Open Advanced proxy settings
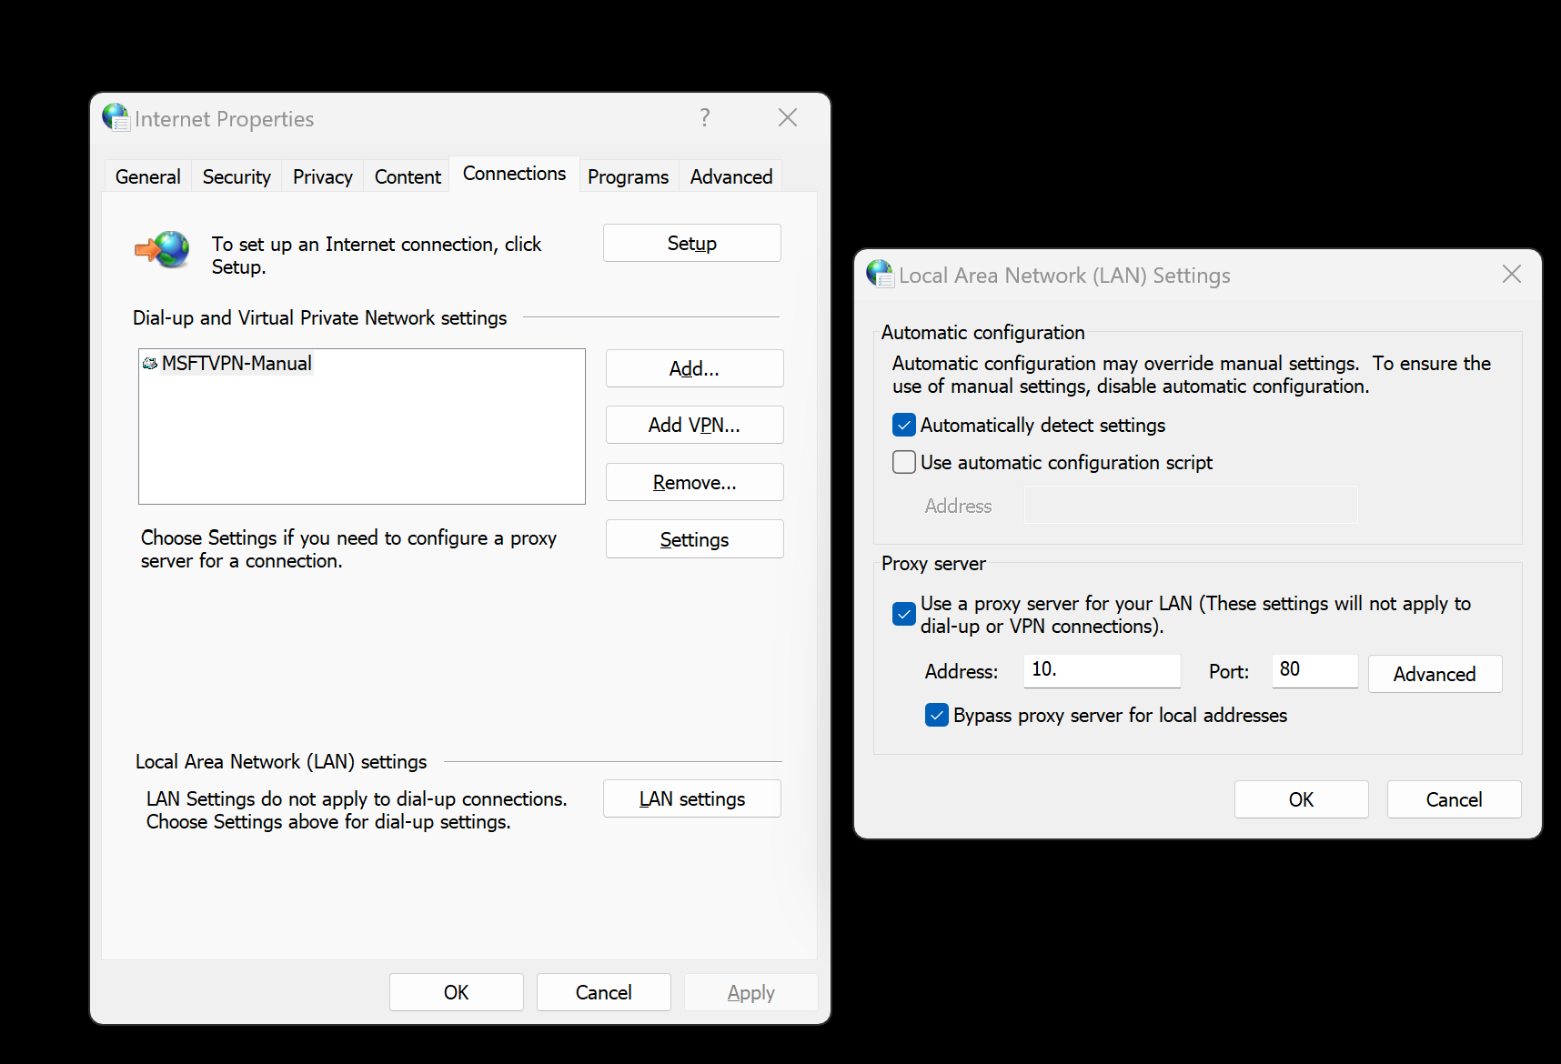The image size is (1561, 1064). pos(1435,674)
